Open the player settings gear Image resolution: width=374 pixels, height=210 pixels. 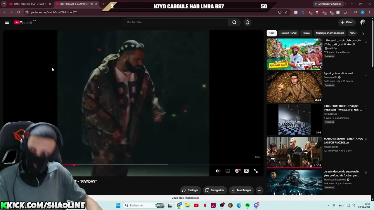coord(237,171)
